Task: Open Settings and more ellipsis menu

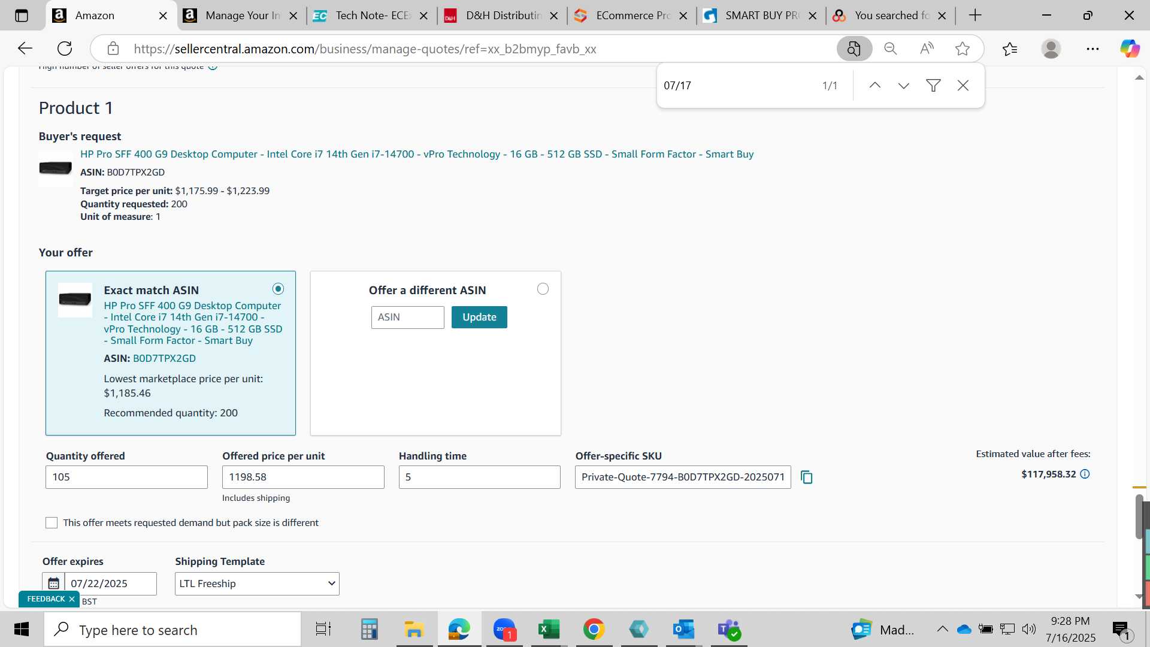Action: [x=1092, y=49]
